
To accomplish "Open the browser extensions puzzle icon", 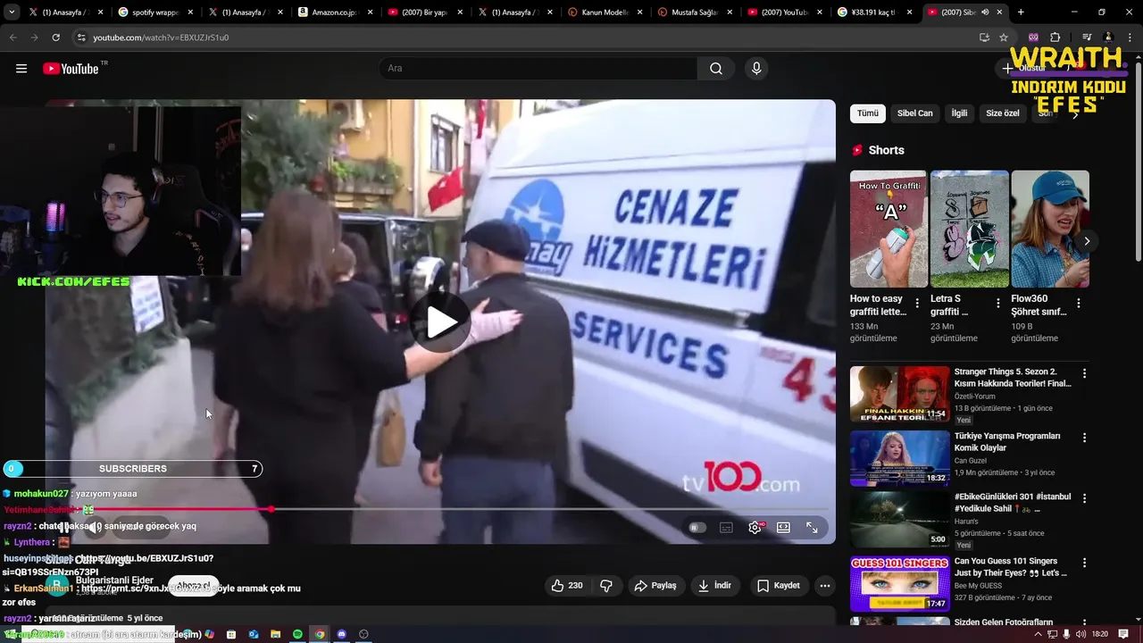I will click(1055, 38).
